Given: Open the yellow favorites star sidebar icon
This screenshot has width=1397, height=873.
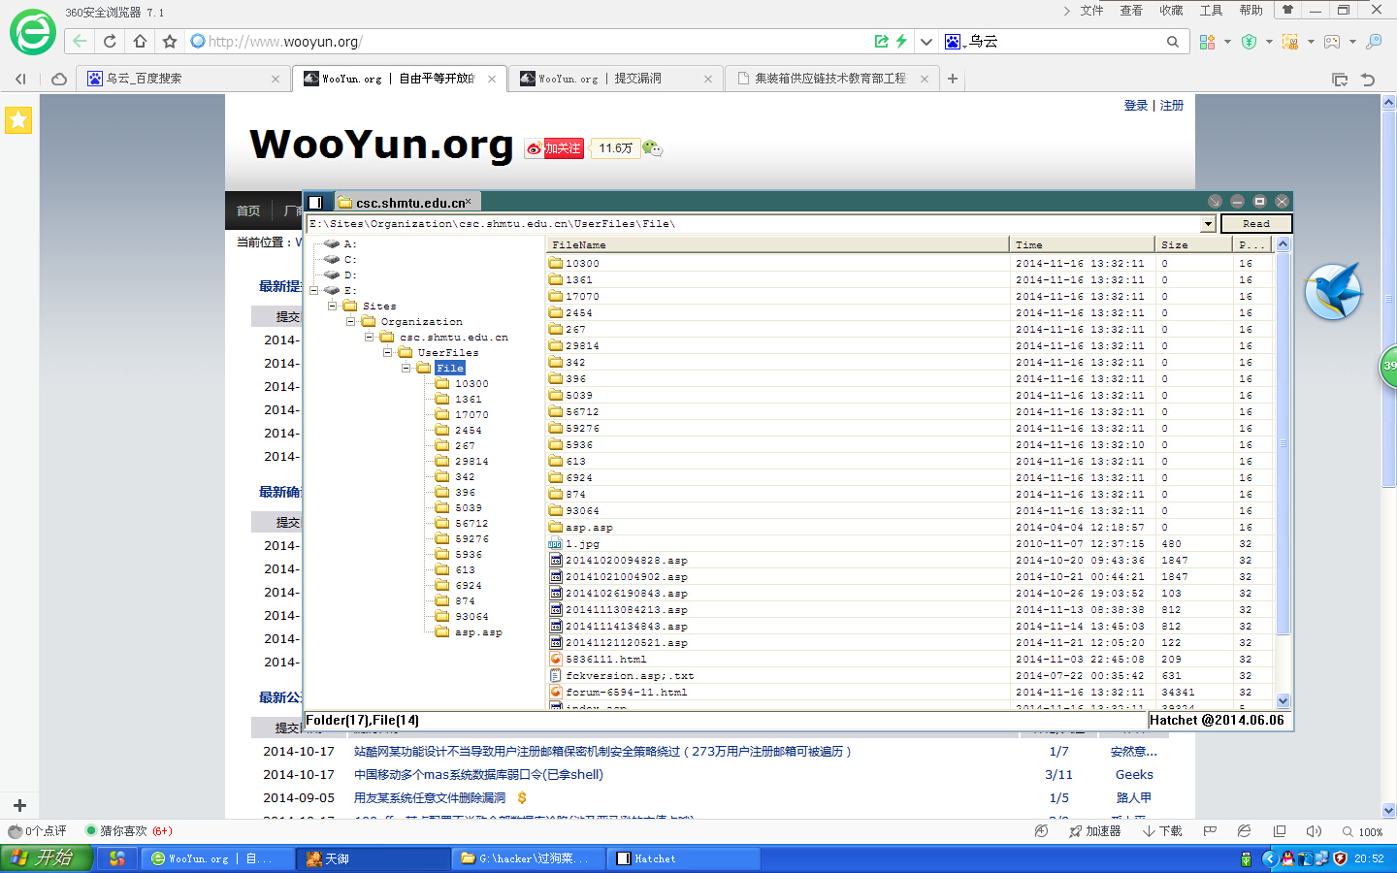Looking at the screenshot, I should click(x=18, y=119).
